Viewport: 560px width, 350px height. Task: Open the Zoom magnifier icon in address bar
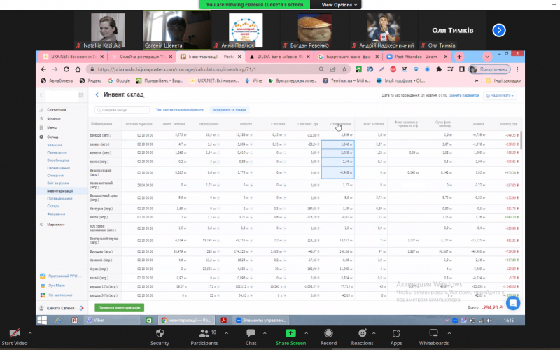coord(321,69)
